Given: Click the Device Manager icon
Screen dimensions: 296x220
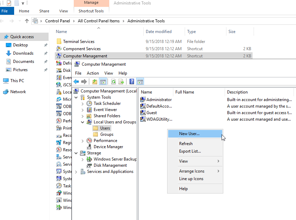Looking at the screenshot, I should point(89,147).
